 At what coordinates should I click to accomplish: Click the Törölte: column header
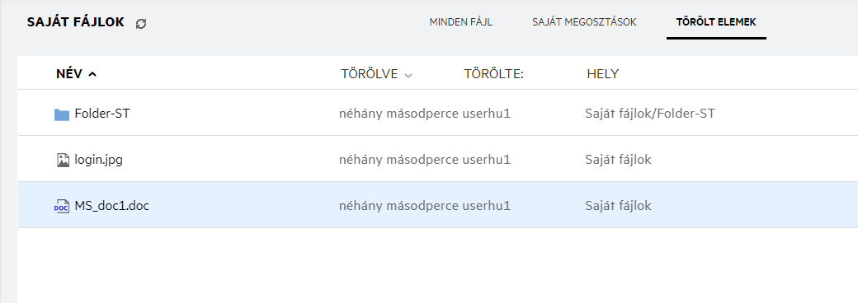coord(494,74)
